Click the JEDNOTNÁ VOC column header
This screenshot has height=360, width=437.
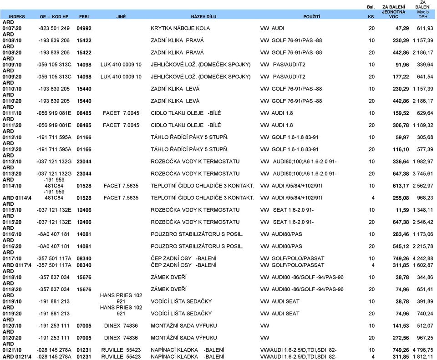[393, 14]
